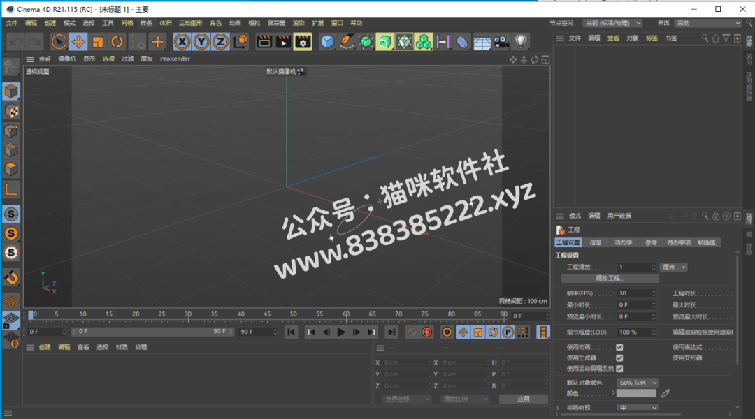This screenshot has height=419, width=755.
Task: Click the eyedropper color picker icon
Action: [x=666, y=393]
